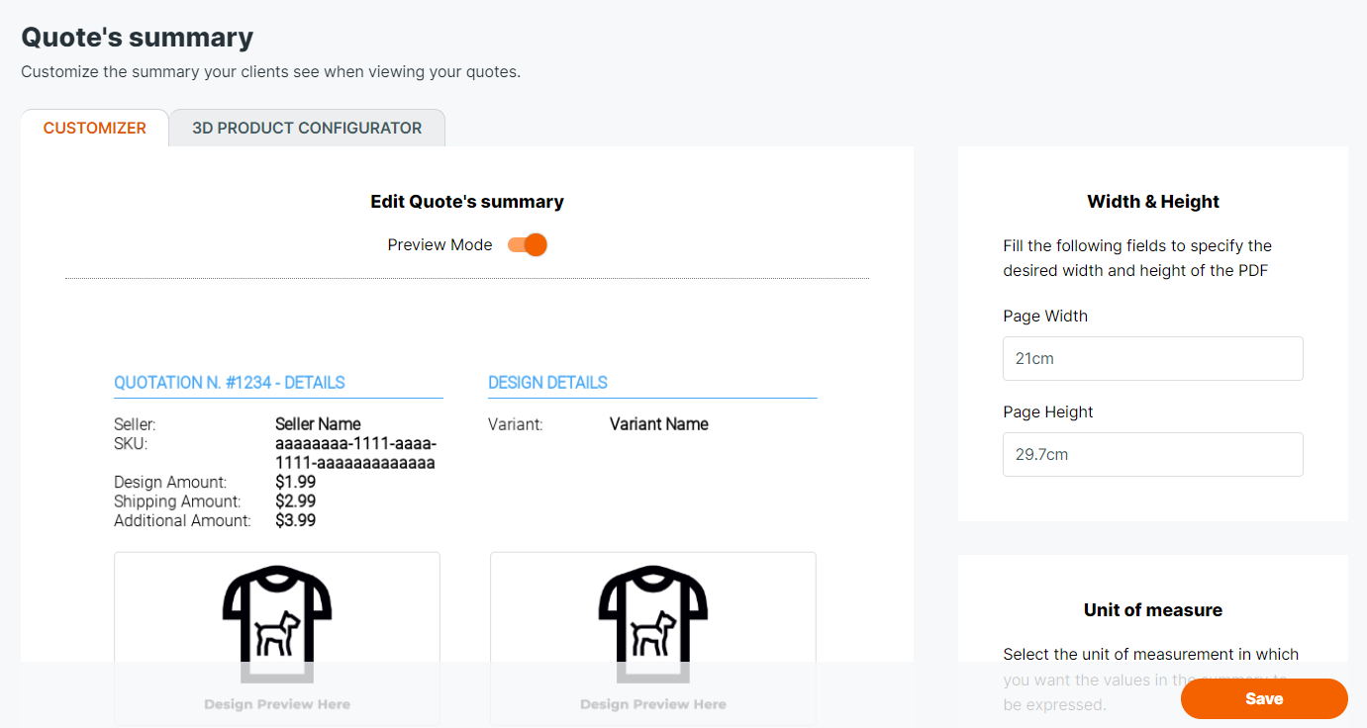Screen dimensions: 1367x728
Task: Select the DESIGN DETAILS heading
Action: [547, 382]
